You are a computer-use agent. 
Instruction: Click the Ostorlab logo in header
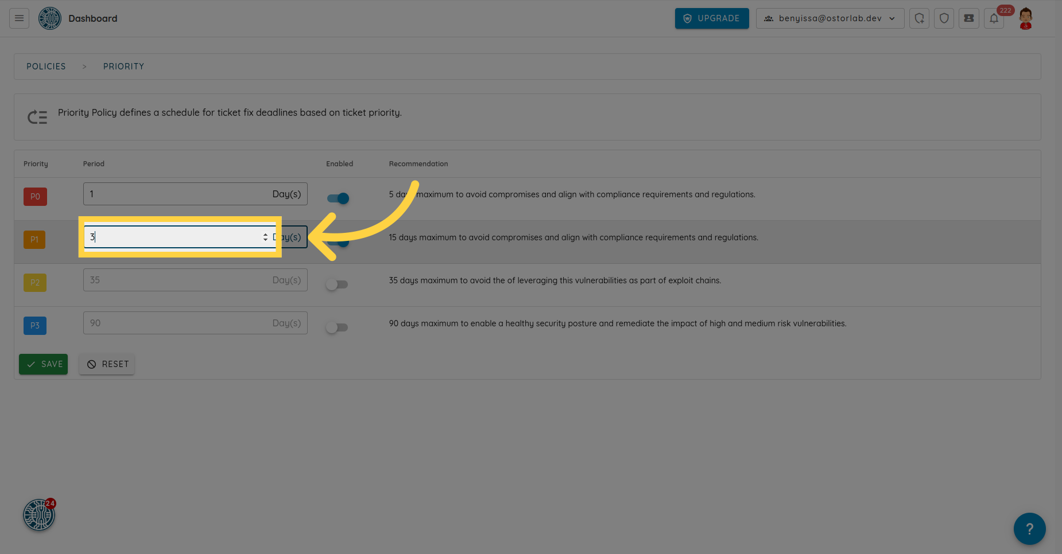50,18
